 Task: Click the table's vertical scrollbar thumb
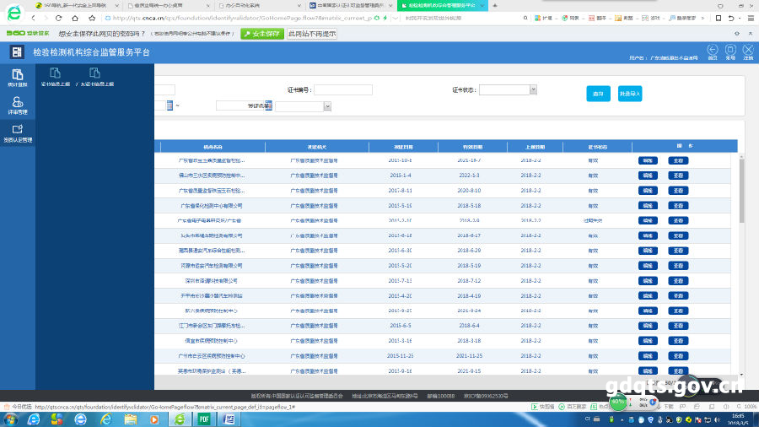click(x=741, y=192)
